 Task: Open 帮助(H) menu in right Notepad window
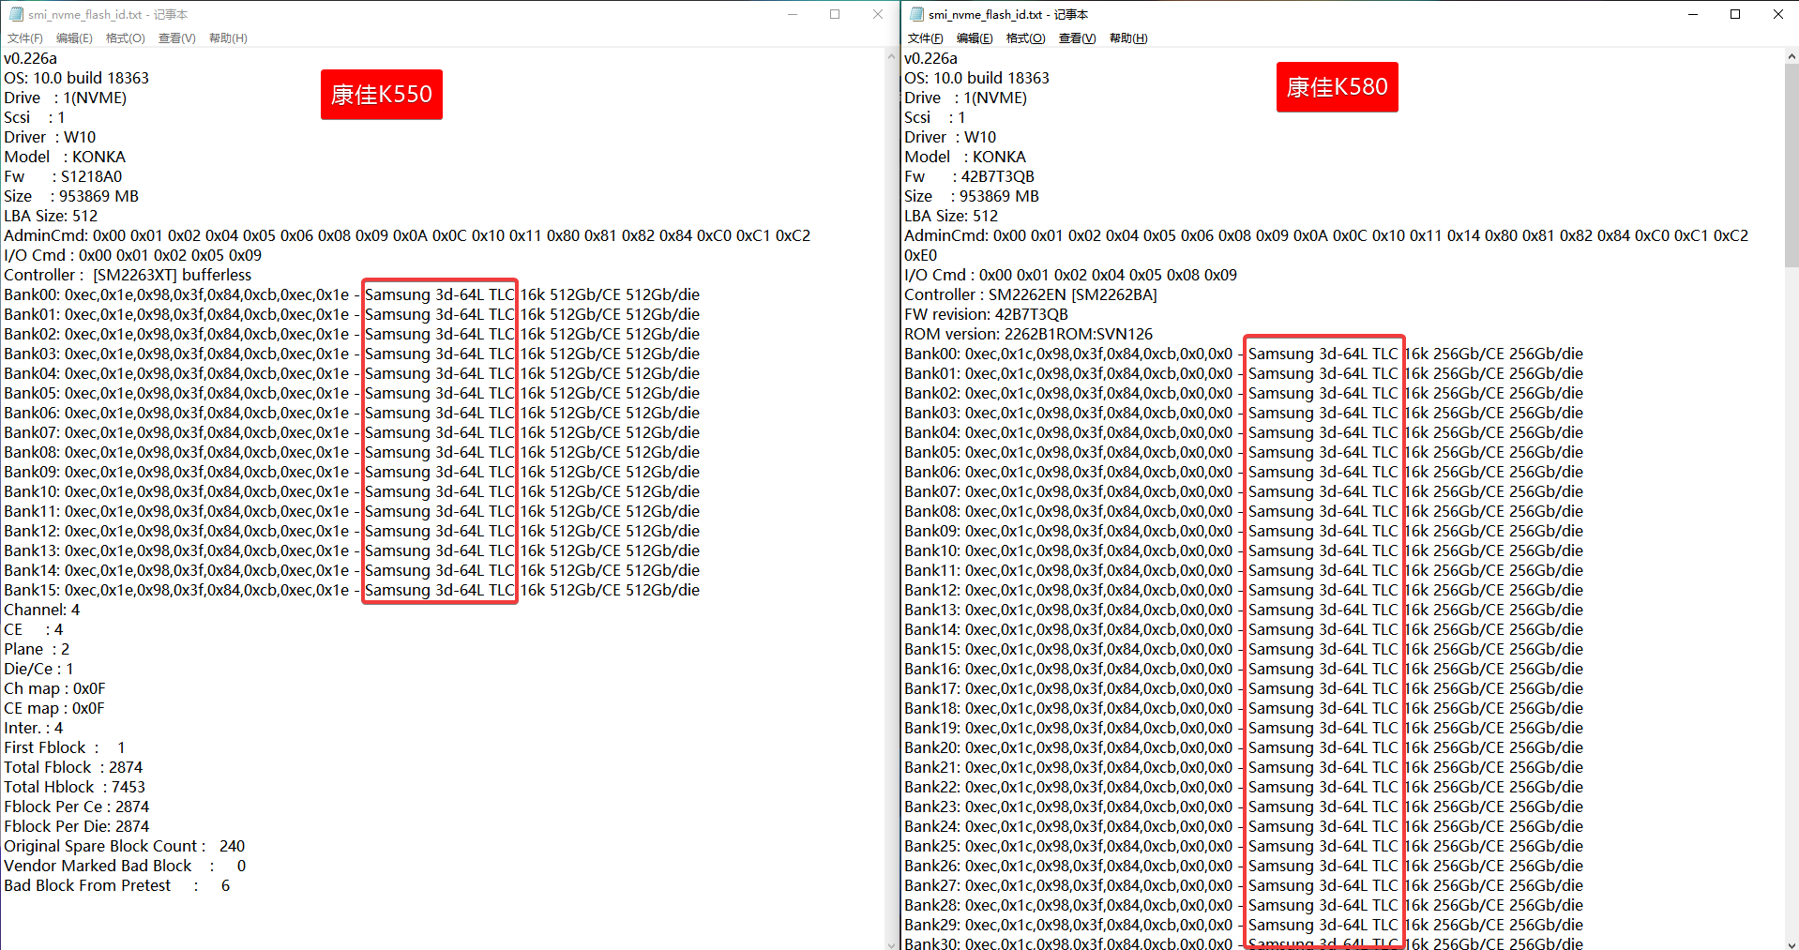tap(1128, 38)
